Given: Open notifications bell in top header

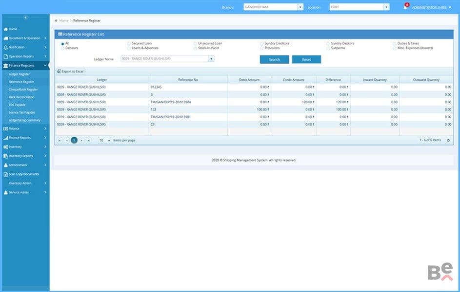Looking at the screenshot, I should pos(405,7).
